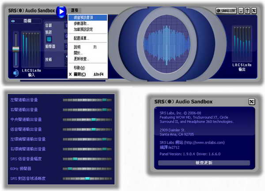The height and width of the screenshot is (191, 265).
Task: Click the 檢查更新 button in about dialog
Action: [204, 163]
